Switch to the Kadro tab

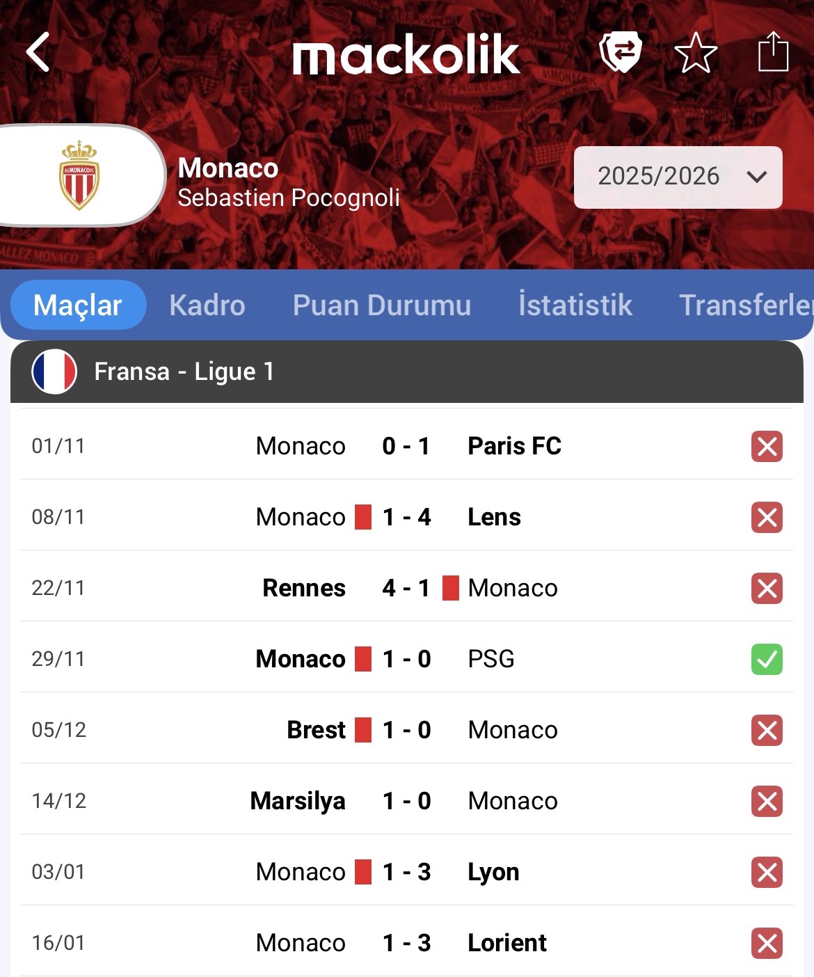tap(207, 305)
